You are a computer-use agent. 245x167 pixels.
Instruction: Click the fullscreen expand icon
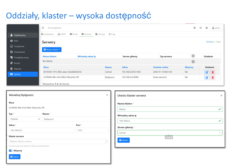point(201,28)
